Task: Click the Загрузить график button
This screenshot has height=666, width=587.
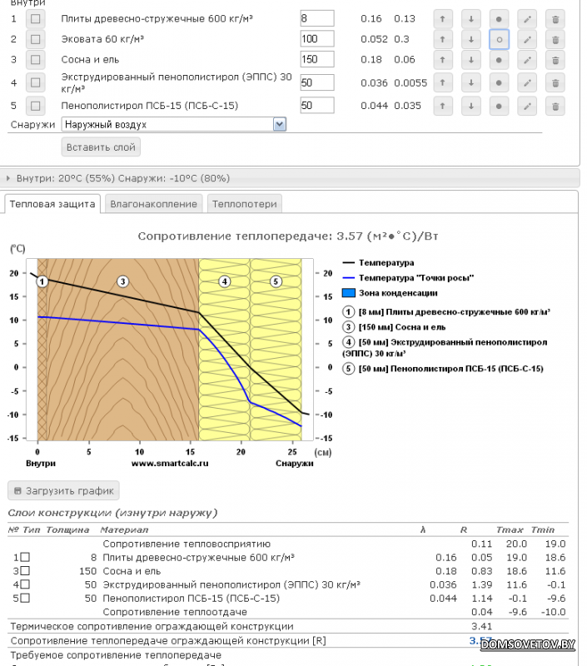Action: [x=64, y=490]
